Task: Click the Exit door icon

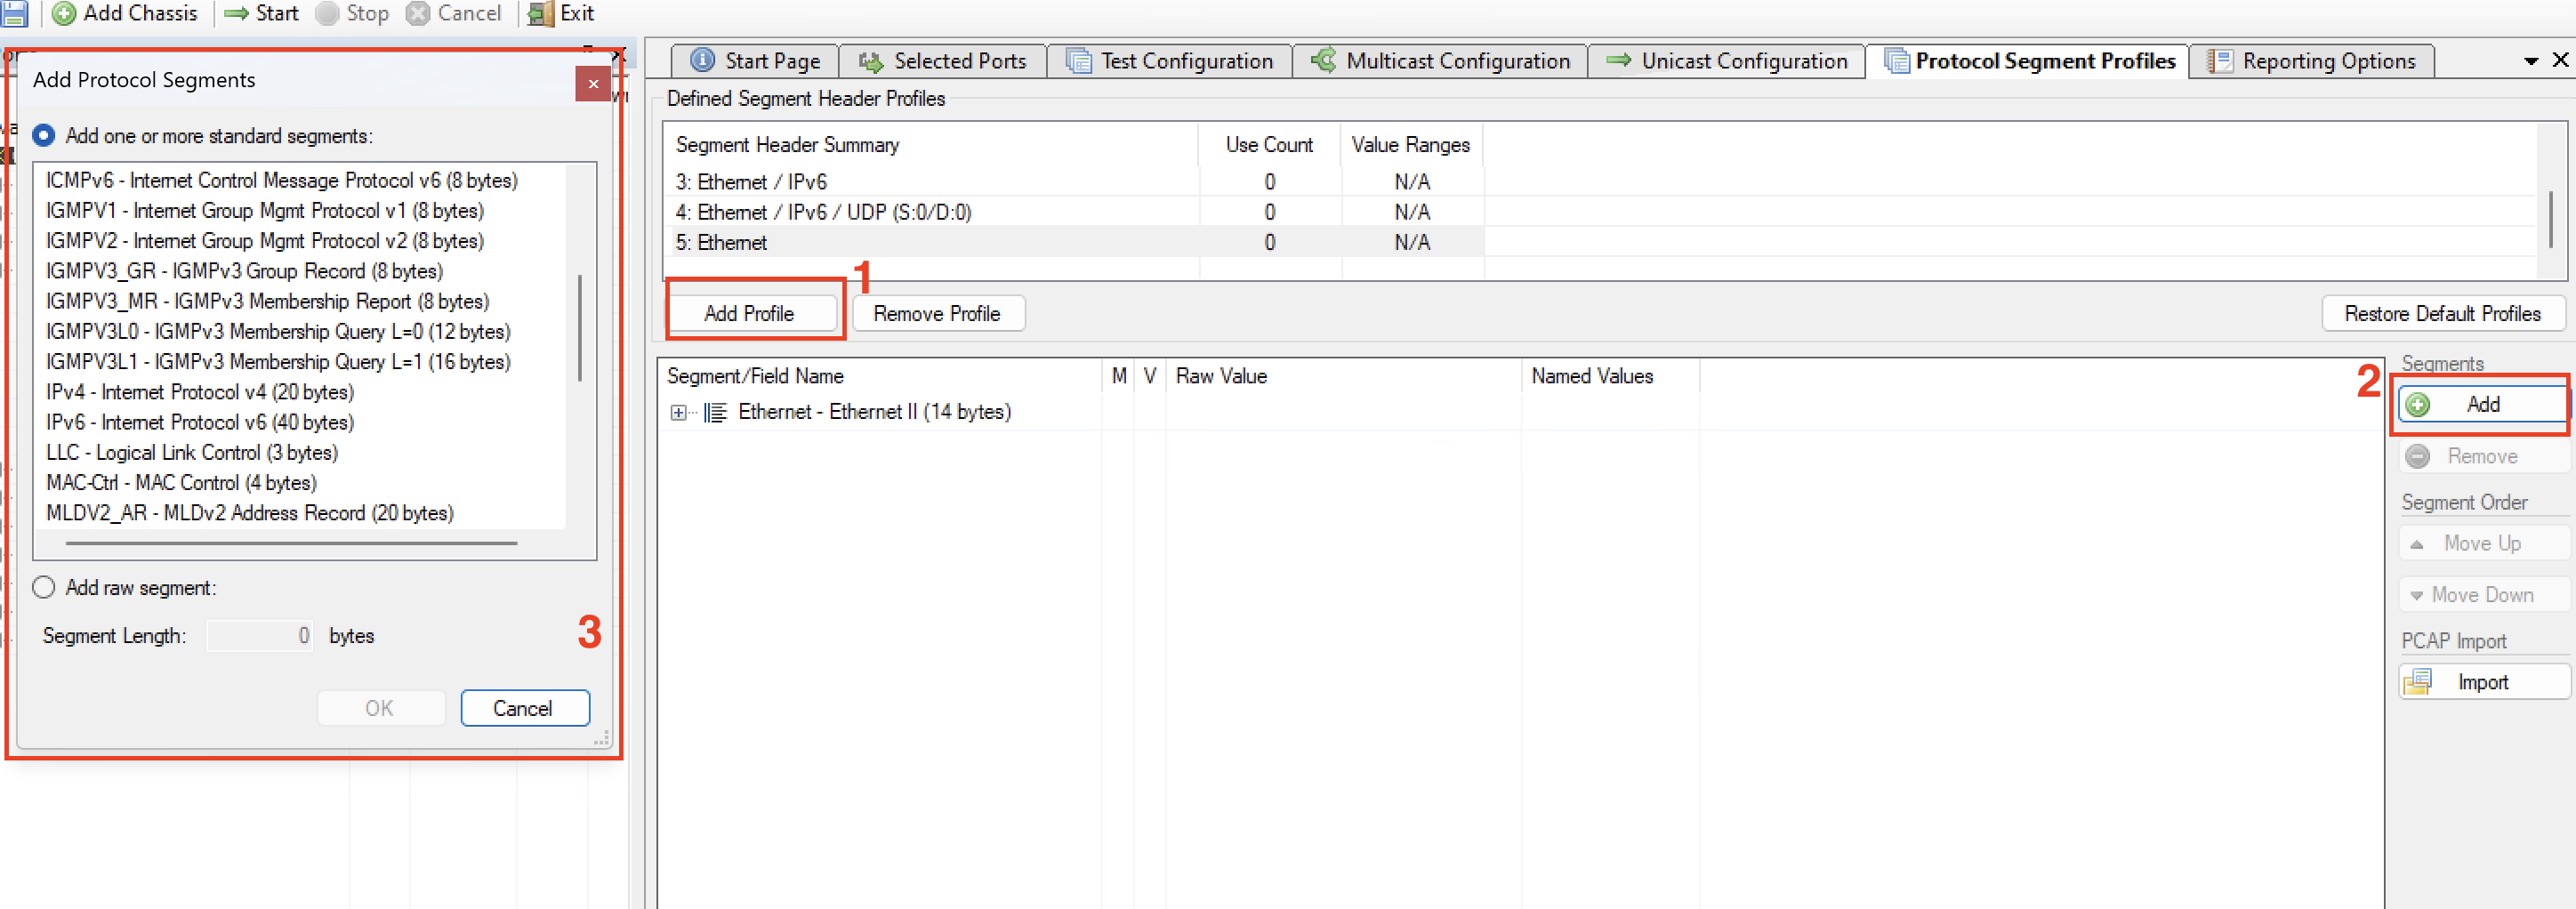Action: 540,14
